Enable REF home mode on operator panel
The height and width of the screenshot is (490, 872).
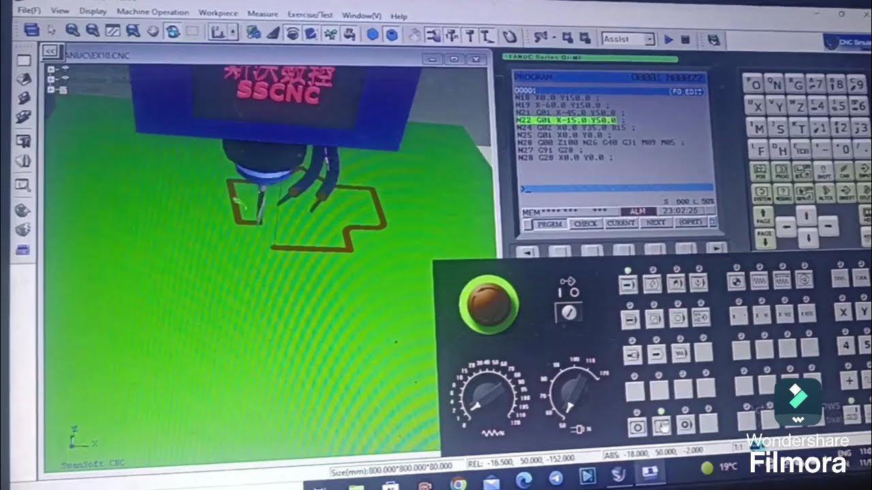point(736,280)
